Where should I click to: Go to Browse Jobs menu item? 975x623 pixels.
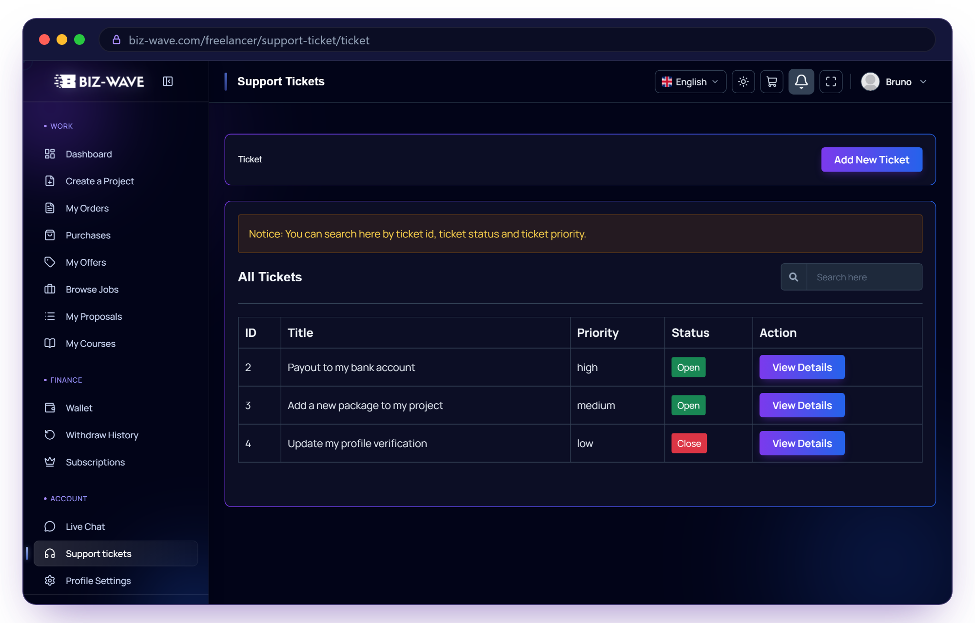coord(116,289)
